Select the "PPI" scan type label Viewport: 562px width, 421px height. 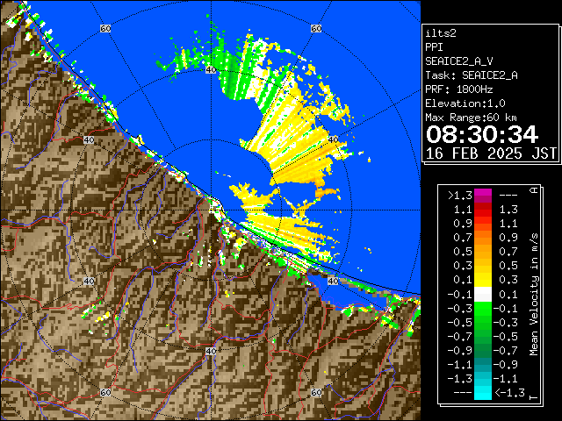(x=434, y=47)
